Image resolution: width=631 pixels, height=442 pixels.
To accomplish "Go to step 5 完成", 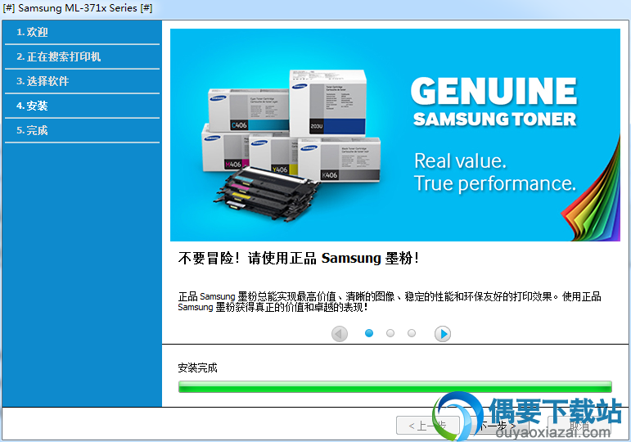I will pyautogui.click(x=82, y=130).
